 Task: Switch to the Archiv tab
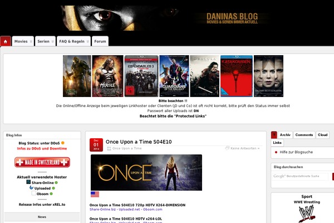pos(285,135)
